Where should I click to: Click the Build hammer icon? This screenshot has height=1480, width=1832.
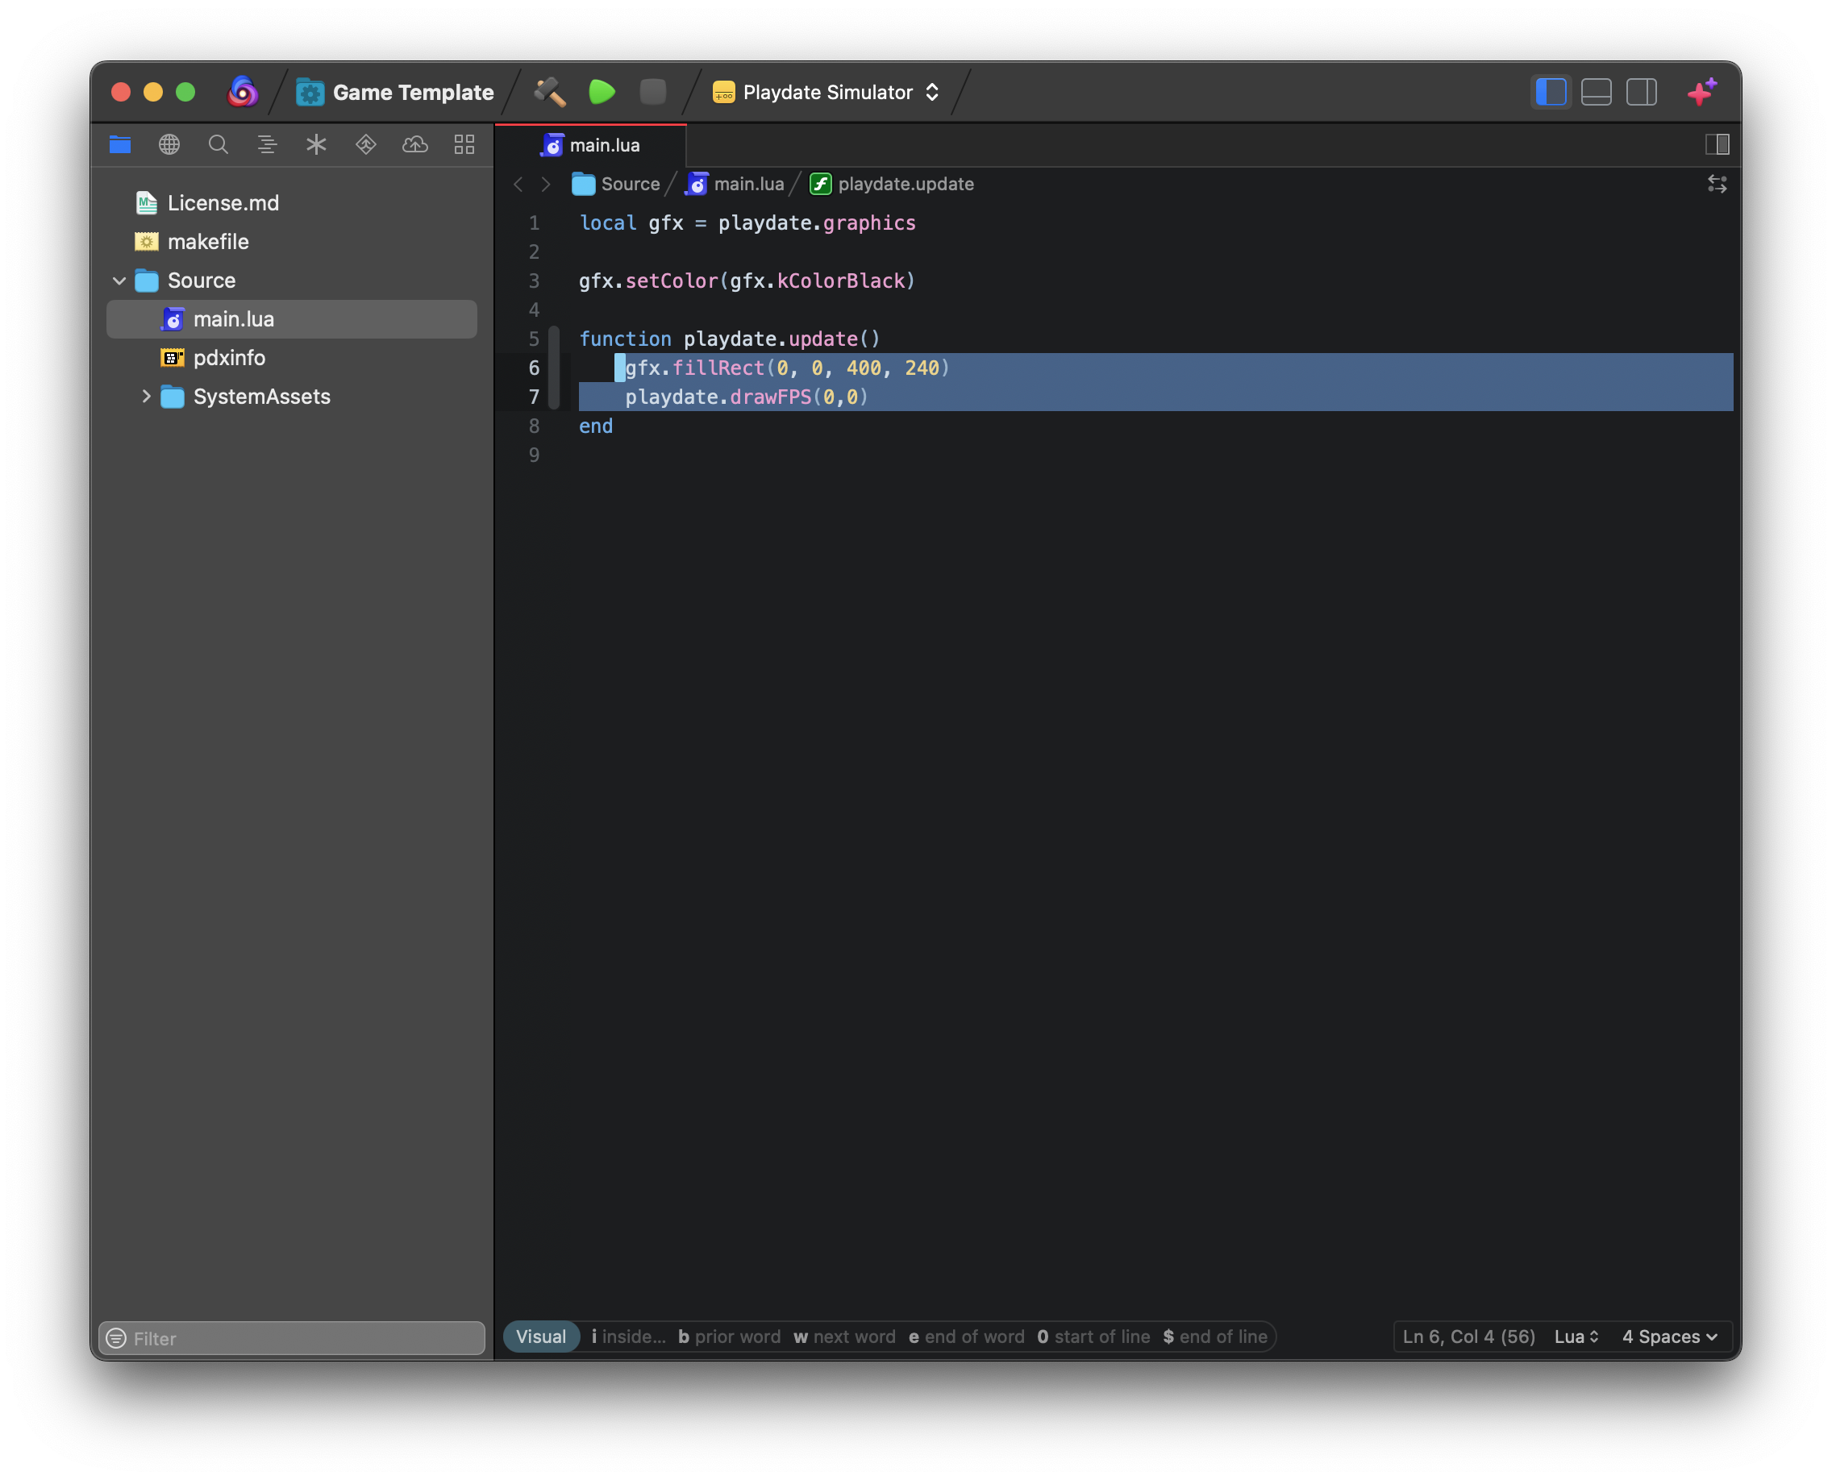[x=550, y=92]
